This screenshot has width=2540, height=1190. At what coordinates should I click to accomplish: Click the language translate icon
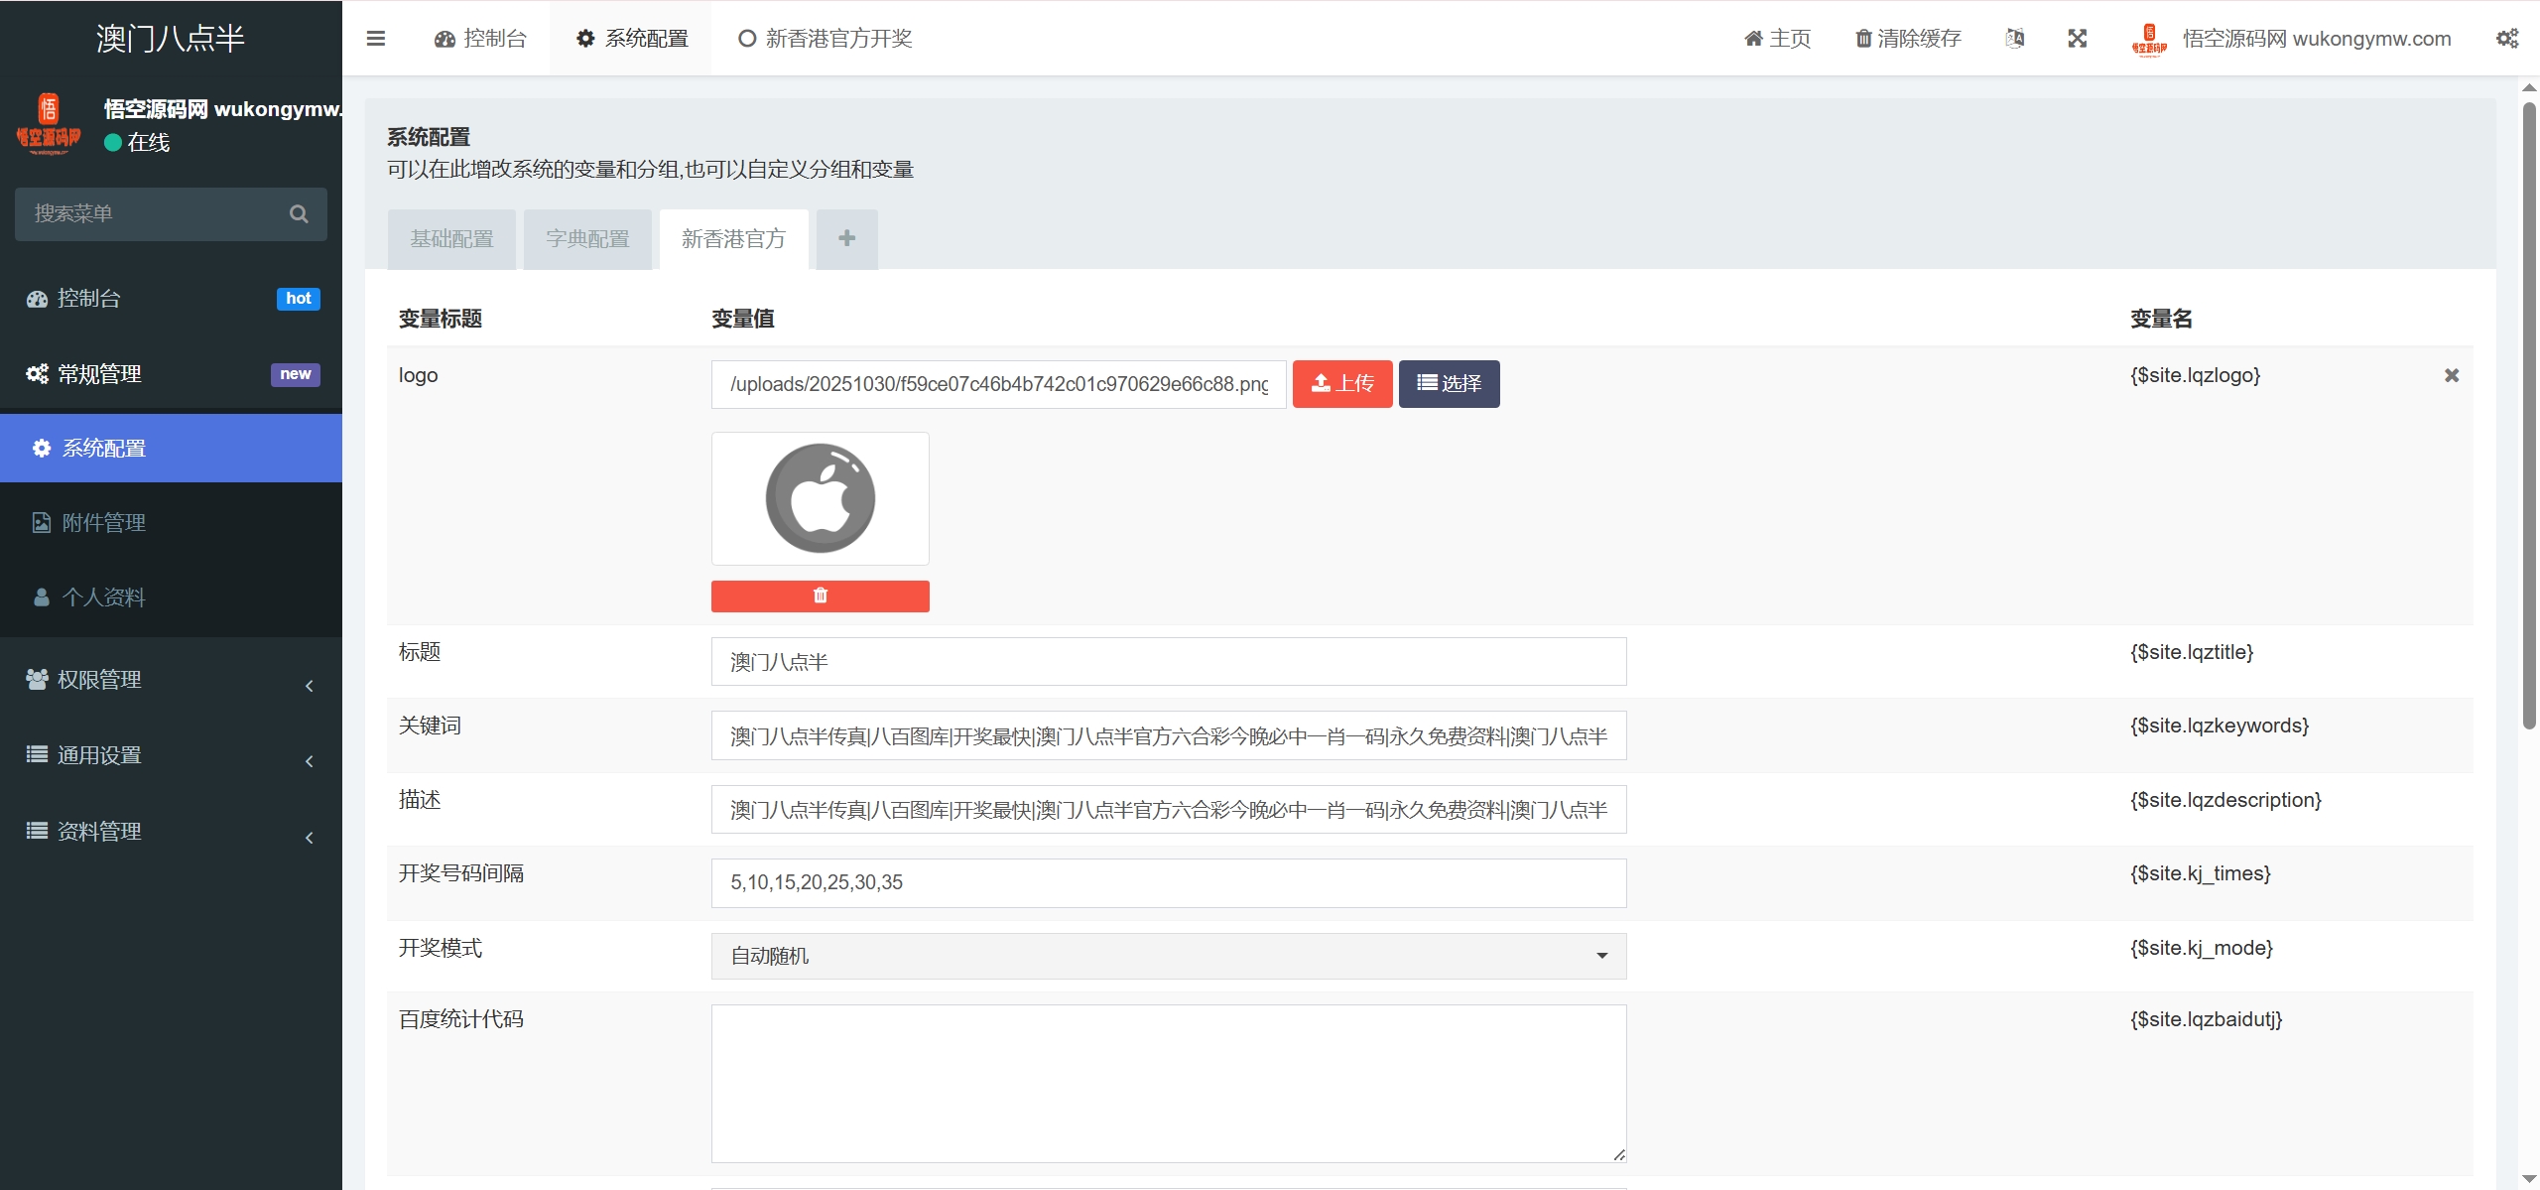point(2014,39)
